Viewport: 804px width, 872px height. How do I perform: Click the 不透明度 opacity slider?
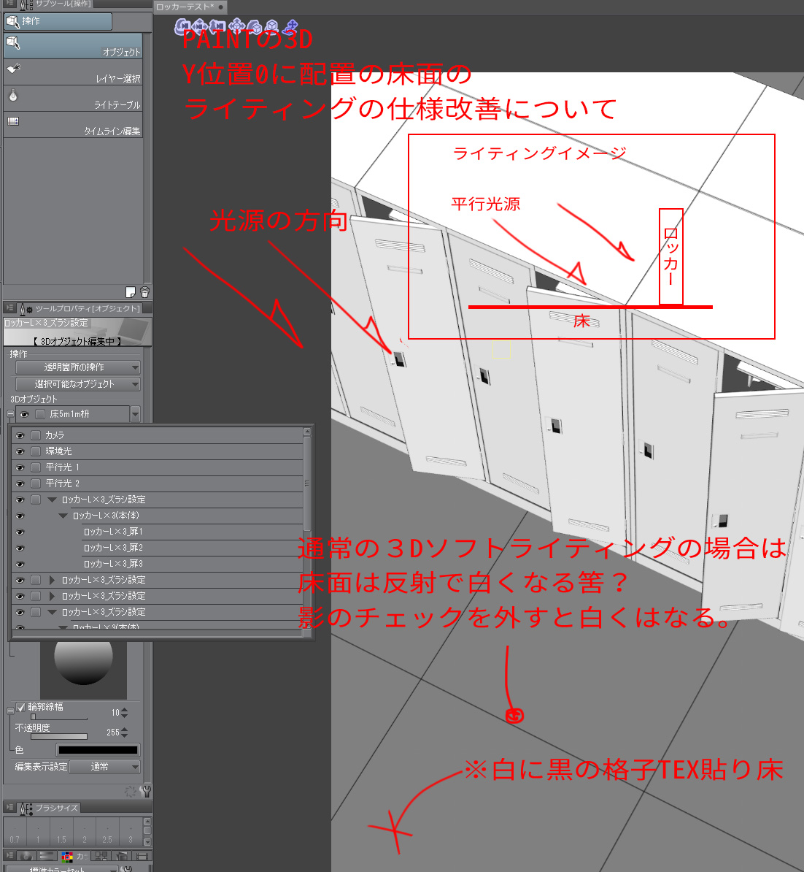pos(59,737)
